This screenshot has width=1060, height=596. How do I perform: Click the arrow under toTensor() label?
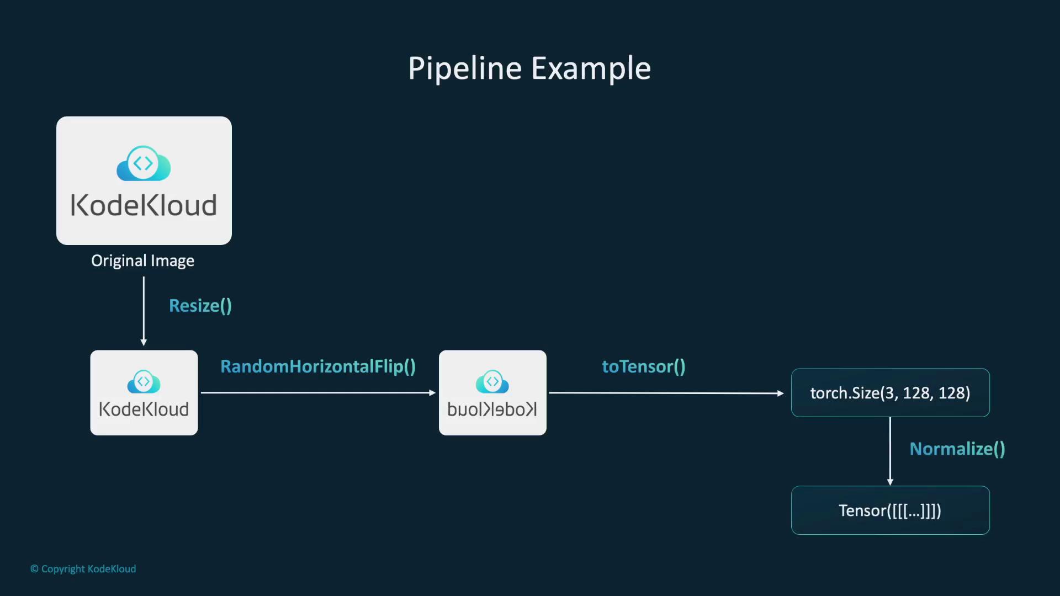pos(666,393)
